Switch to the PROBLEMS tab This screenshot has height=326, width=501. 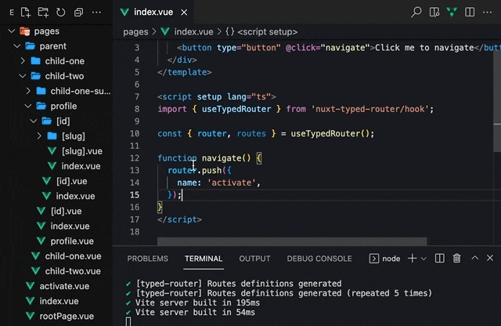coord(147,259)
